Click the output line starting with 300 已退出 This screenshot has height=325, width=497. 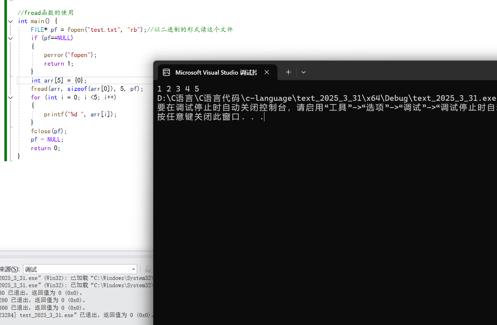click(x=43, y=308)
